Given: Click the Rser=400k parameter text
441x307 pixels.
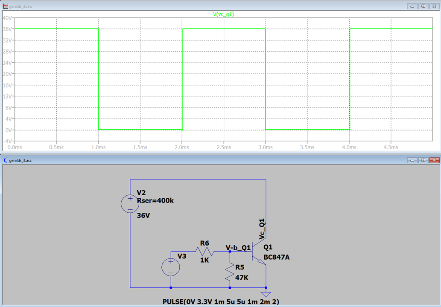Looking at the screenshot, I should tap(155, 200).
